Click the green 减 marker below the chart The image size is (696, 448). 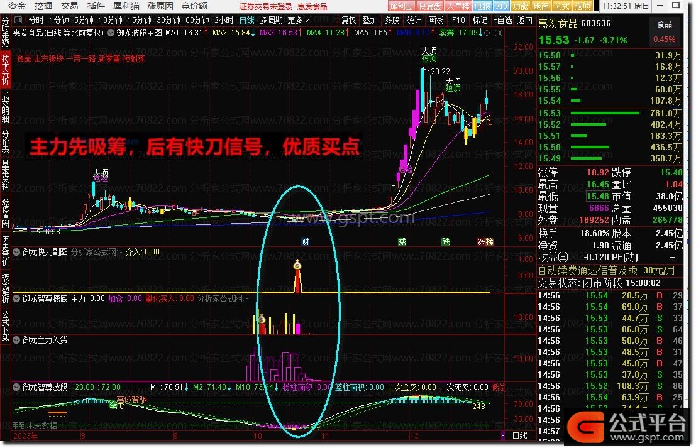click(402, 241)
